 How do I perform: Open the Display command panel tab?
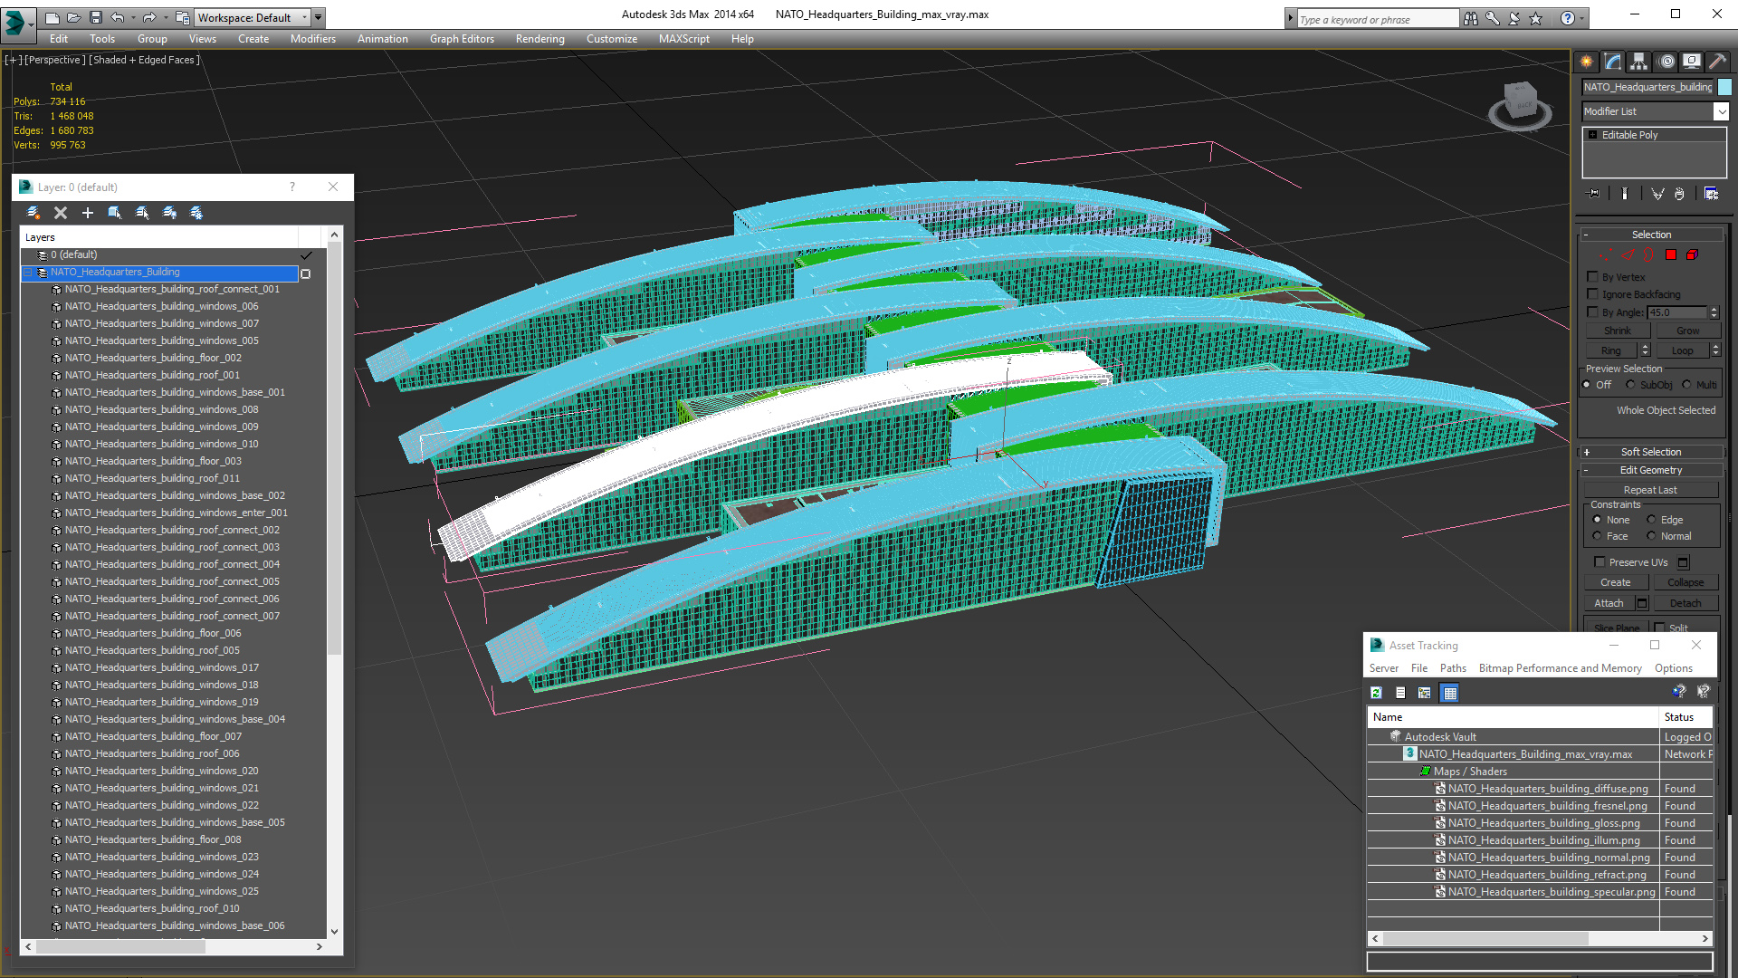pos(1692,62)
